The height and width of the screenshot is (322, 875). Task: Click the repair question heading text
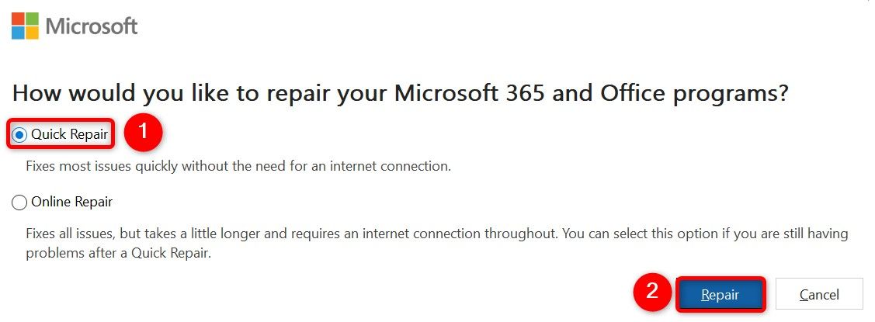[x=401, y=94]
